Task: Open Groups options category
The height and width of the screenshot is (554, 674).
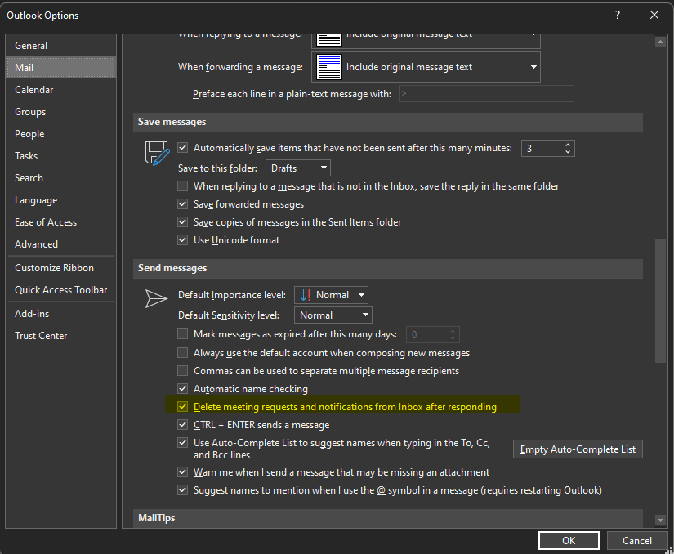Action: click(60, 112)
